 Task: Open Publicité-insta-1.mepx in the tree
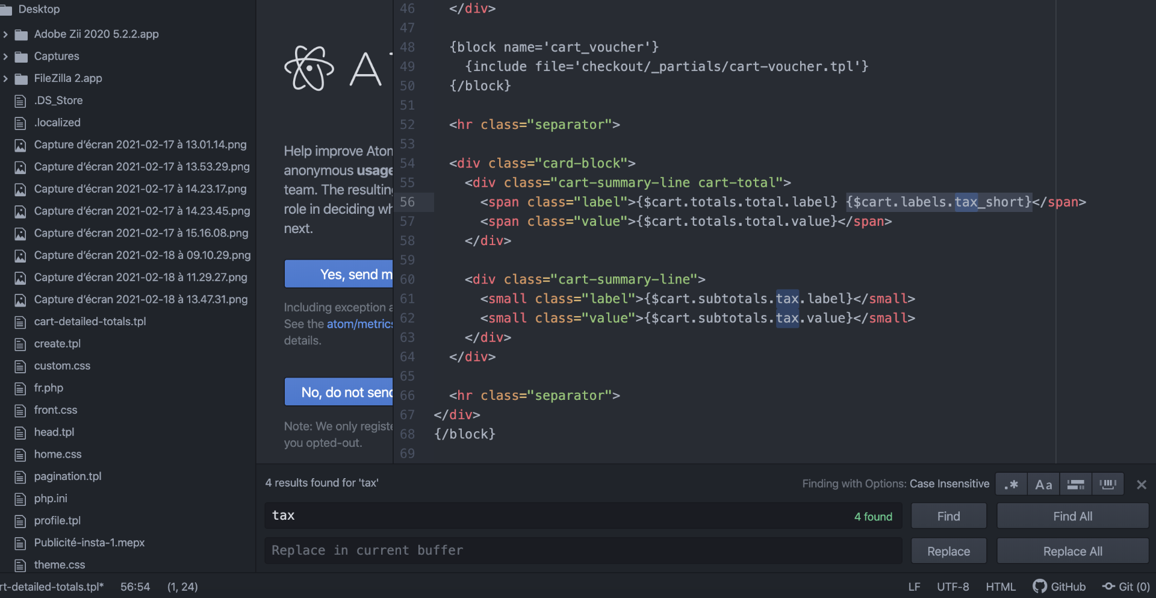89,543
